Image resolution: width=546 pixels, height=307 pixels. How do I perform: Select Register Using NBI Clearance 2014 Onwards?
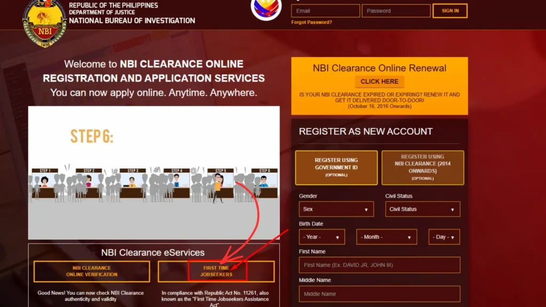coord(422,167)
